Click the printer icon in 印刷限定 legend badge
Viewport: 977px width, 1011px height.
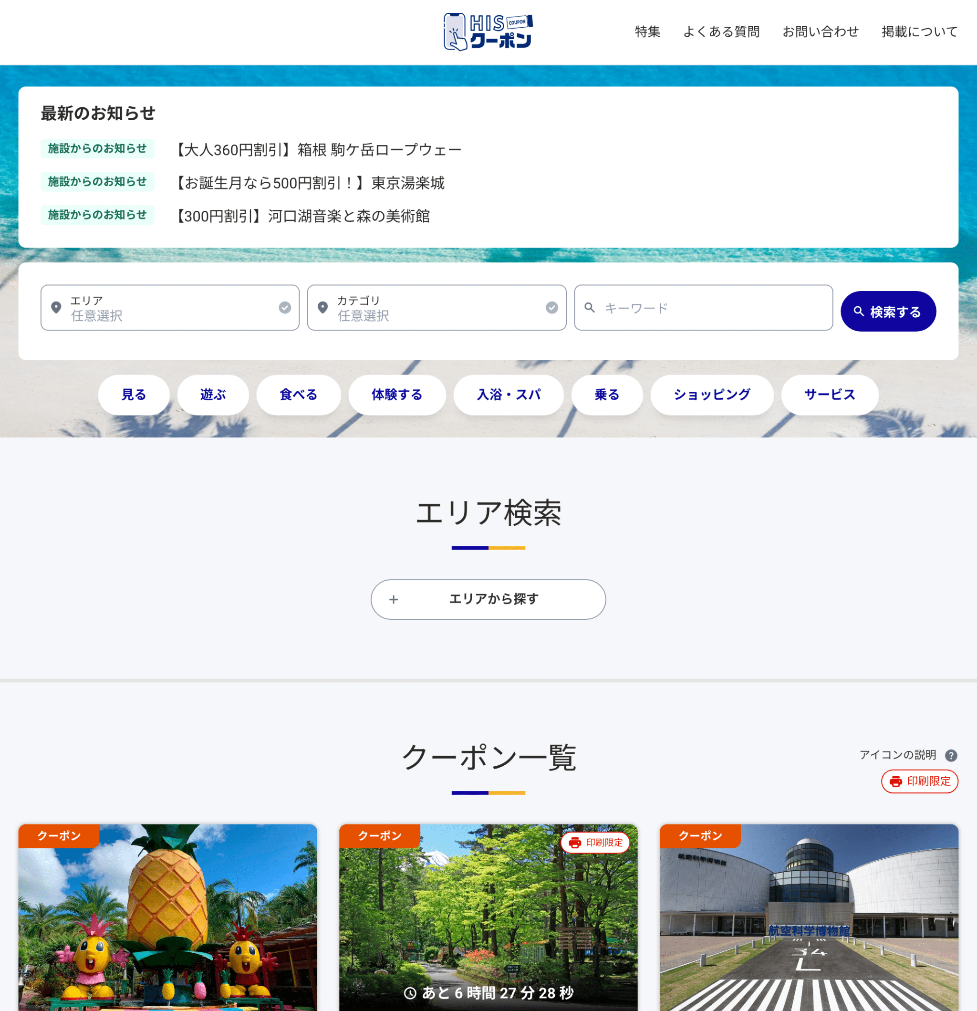(x=896, y=782)
